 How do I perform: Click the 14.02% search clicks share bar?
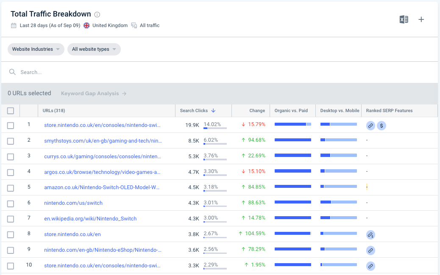tap(215, 128)
